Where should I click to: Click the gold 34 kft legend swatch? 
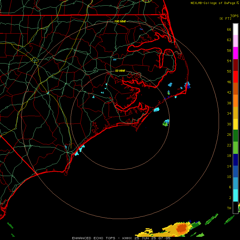[235, 113]
